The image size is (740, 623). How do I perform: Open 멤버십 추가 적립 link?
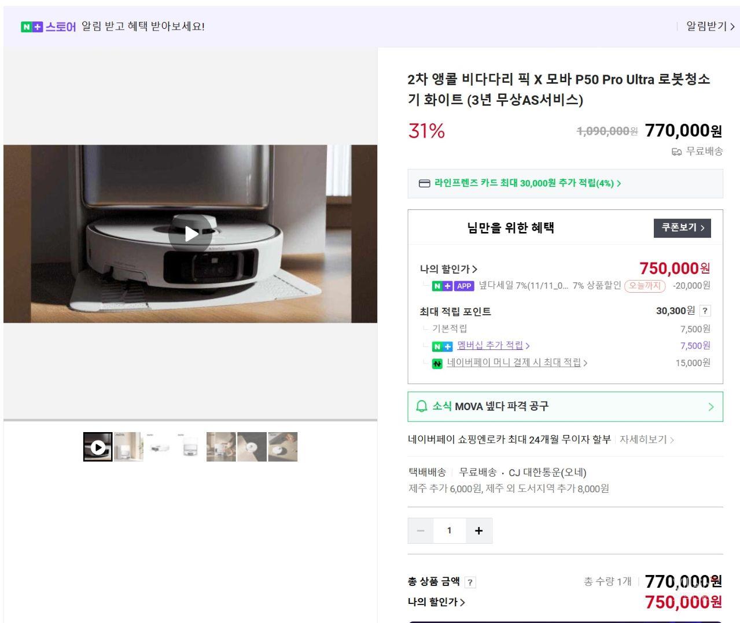pos(493,345)
